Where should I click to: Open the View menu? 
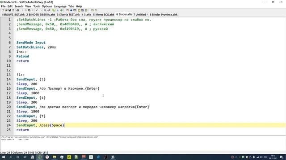click(28, 6)
